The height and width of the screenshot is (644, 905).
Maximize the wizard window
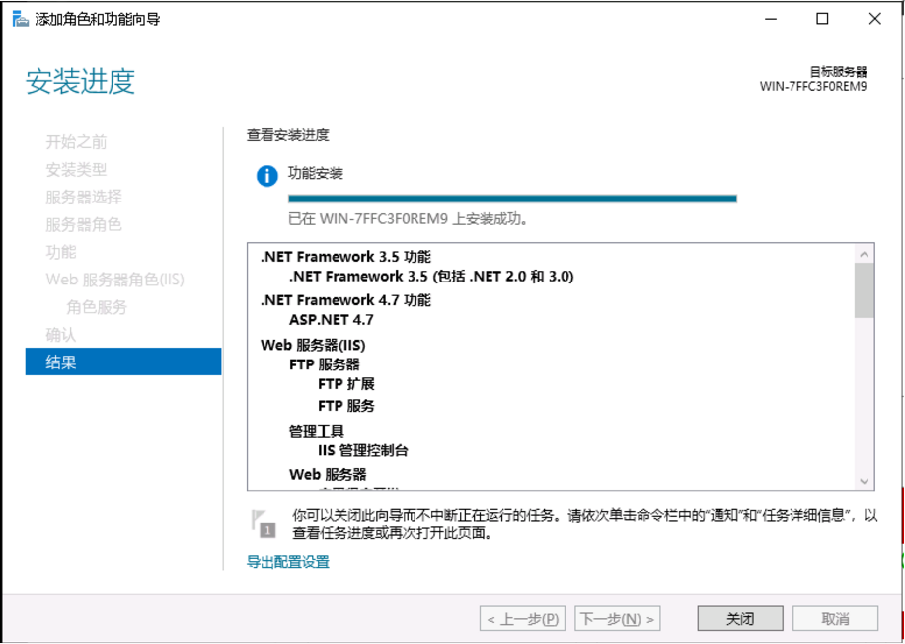pos(822,19)
